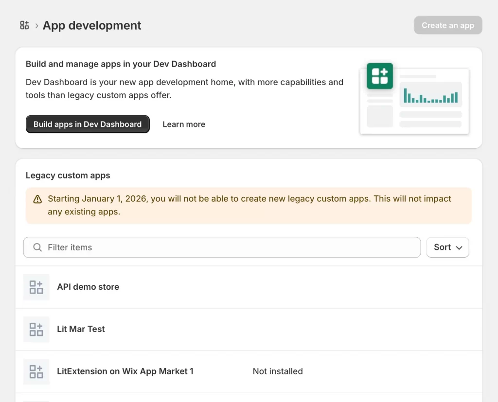The width and height of the screenshot is (498, 402).
Task: Click the LitExtension on Wix App Market icon
Action: 36,371
